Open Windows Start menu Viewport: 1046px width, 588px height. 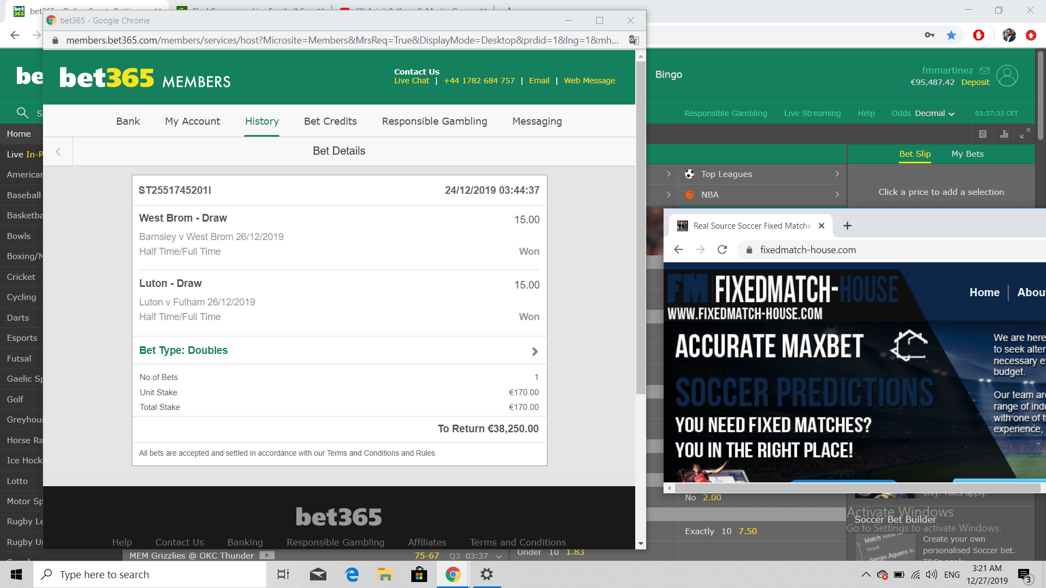pyautogui.click(x=16, y=574)
